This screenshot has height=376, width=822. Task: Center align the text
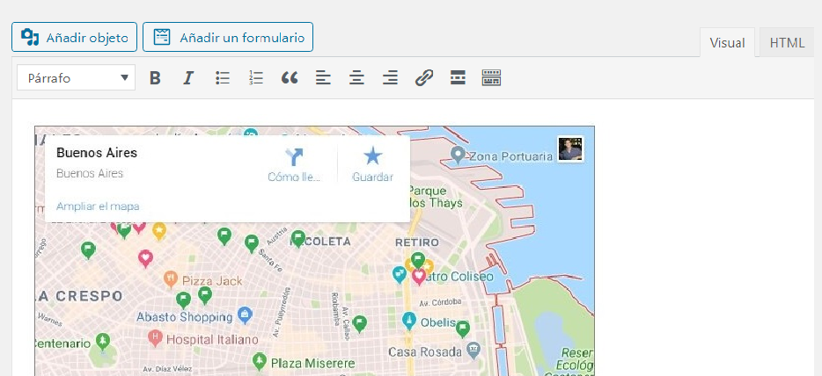pyautogui.click(x=356, y=78)
